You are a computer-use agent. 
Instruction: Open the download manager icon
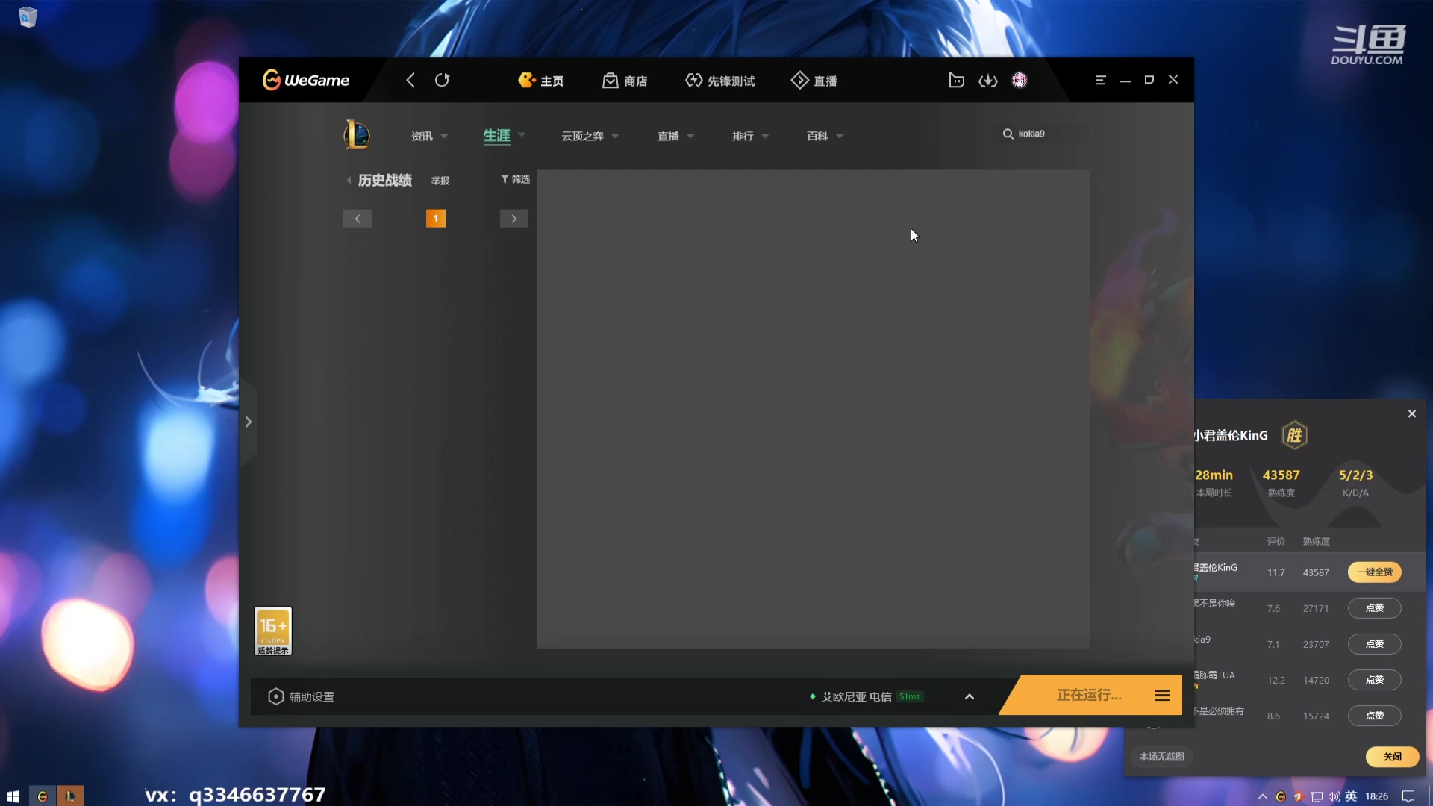(x=988, y=80)
